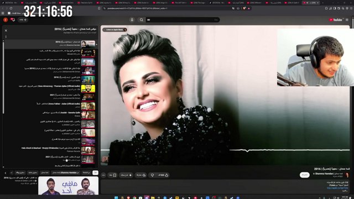
Task: Open File Explorer from the taskbar
Action: coord(153,198)
